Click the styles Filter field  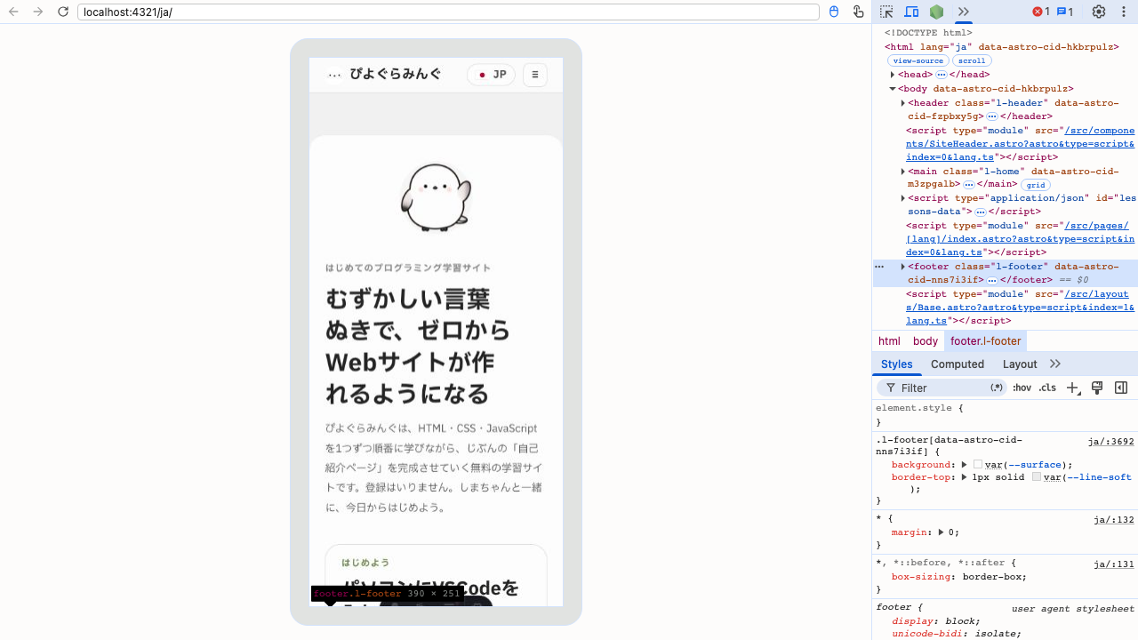pyautogui.click(x=942, y=388)
